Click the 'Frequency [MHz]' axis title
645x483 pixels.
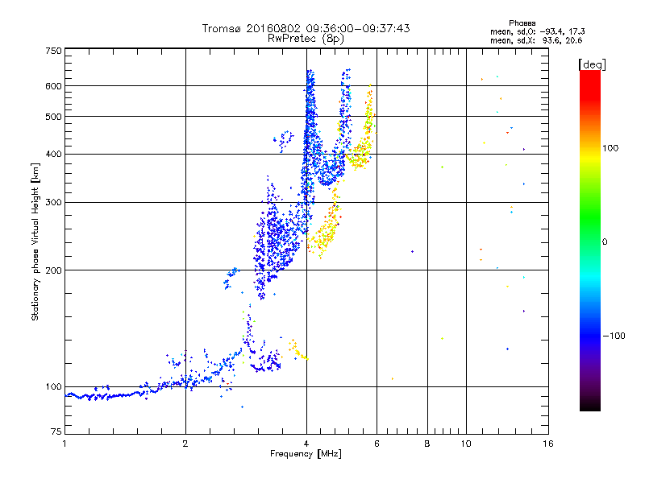306,454
